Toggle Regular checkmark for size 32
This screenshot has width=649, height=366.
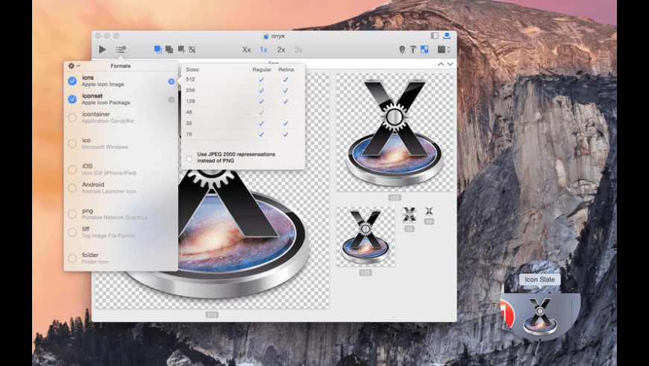[x=261, y=123]
